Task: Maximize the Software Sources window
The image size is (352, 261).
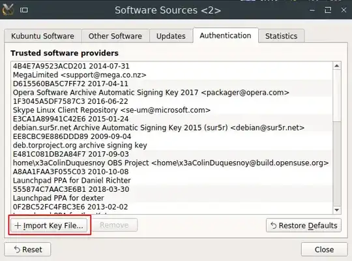Action: coord(328,10)
